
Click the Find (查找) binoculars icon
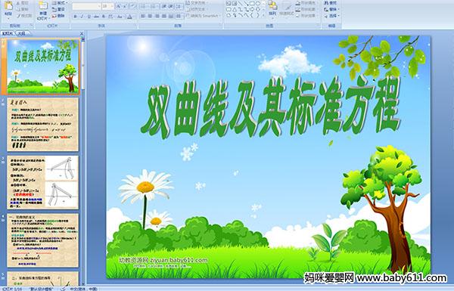326,3
